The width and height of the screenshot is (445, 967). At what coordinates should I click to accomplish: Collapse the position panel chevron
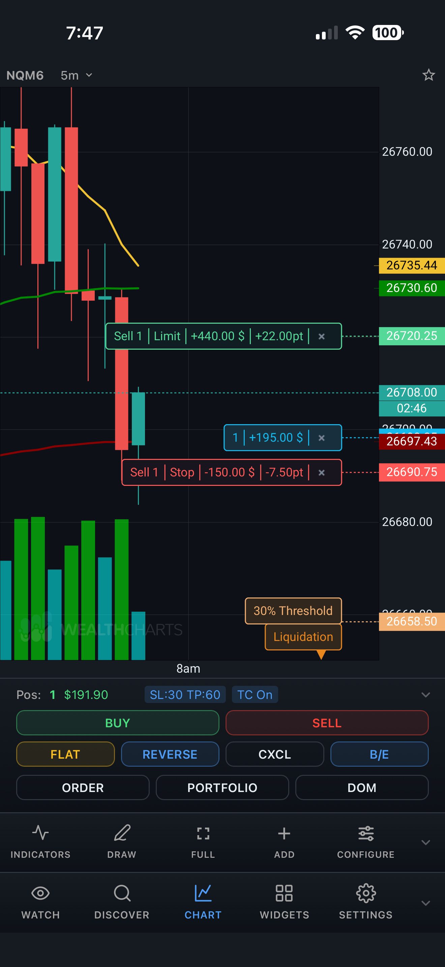(425, 695)
